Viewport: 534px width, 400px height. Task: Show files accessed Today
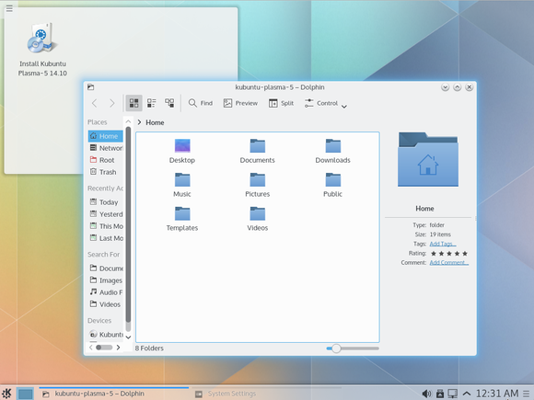click(x=106, y=202)
